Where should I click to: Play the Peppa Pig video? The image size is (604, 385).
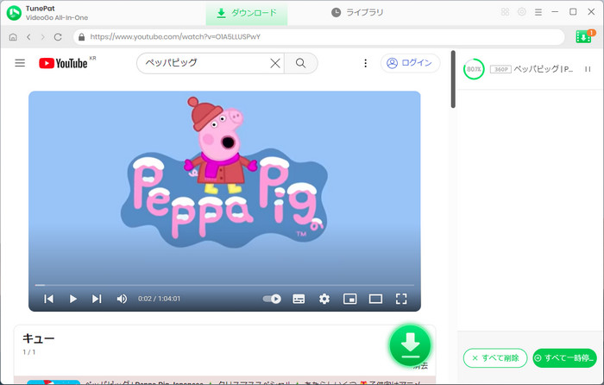(72, 299)
